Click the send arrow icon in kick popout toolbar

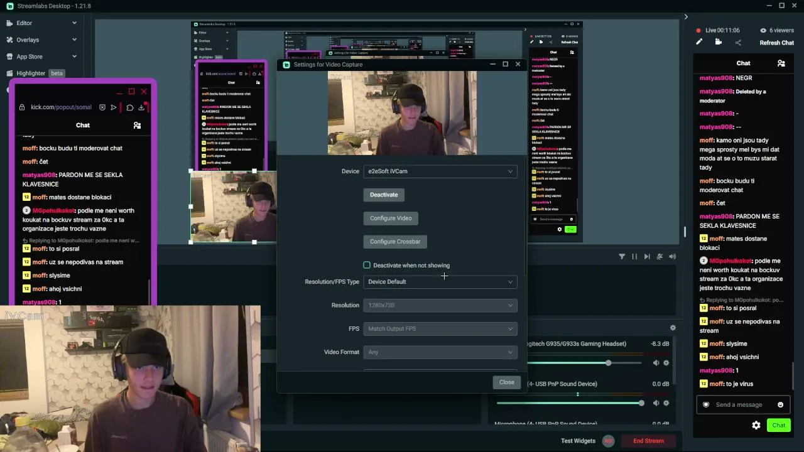[114, 107]
